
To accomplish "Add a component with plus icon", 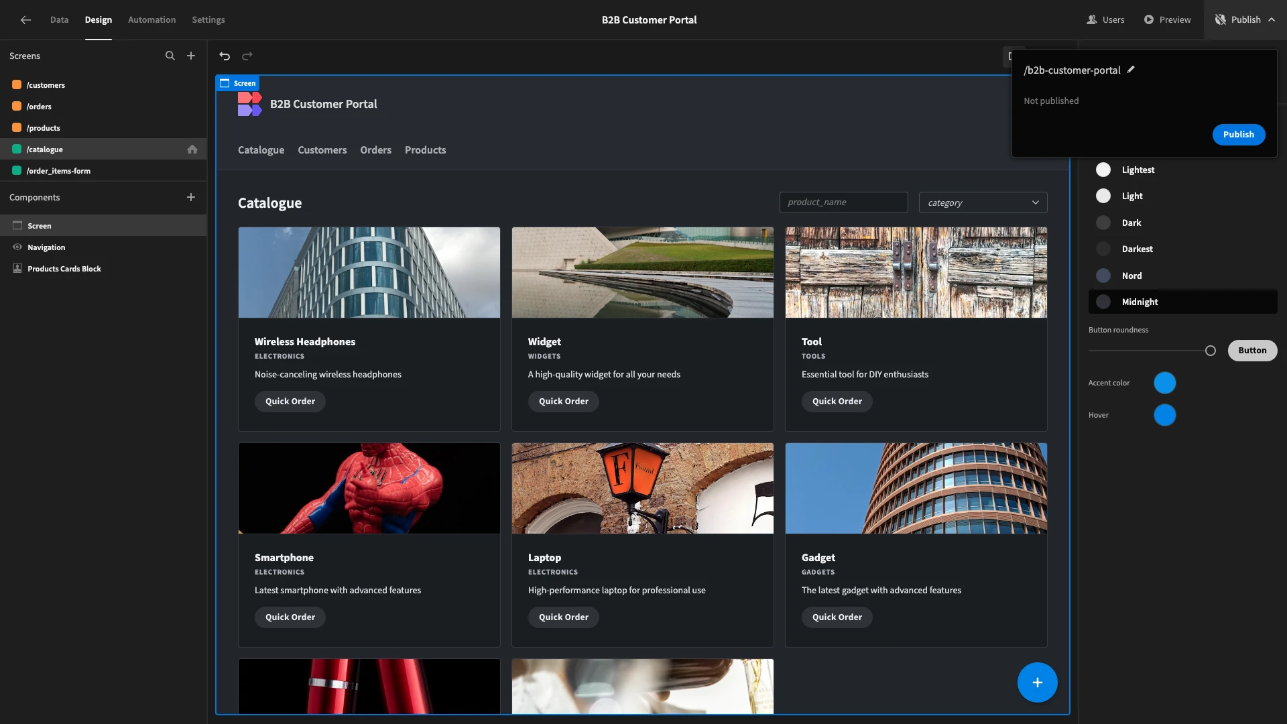I will click(x=191, y=197).
